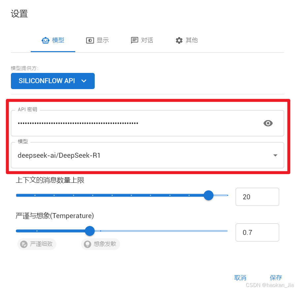The height and width of the screenshot is (290, 295).
Task: Click 保存 to save settings
Action: point(276,277)
